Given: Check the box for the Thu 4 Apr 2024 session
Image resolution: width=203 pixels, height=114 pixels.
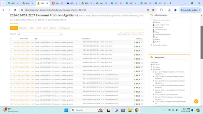Looking at the screenshot, I should tap(142, 88).
